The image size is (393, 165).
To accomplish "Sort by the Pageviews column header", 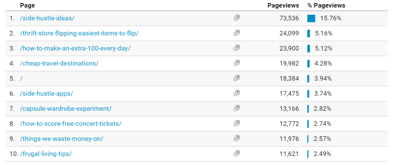I will 283,5.
